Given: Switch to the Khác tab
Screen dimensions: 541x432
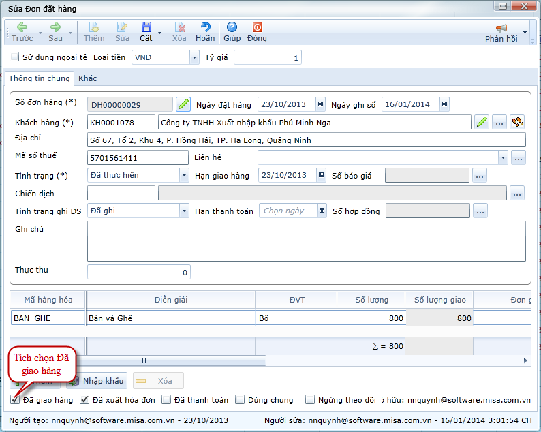Looking at the screenshot, I should click(87, 78).
